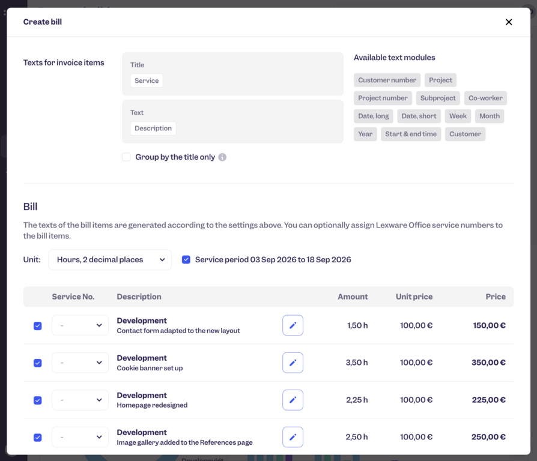This screenshot has height=461, width=537.
Task: Edit the Contact form adapted bill item
Action: click(293, 325)
